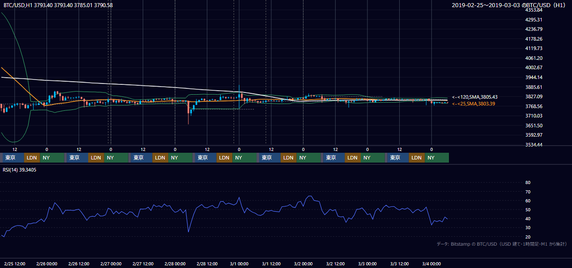The height and width of the screenshot is (268, 572).
Task: Click the 4353.84 price axis label
Action: coord(534,10)
